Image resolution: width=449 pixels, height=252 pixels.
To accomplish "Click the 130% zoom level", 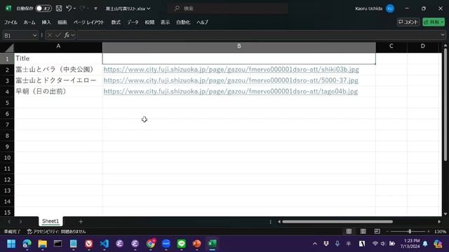I will tap(440, 232).
